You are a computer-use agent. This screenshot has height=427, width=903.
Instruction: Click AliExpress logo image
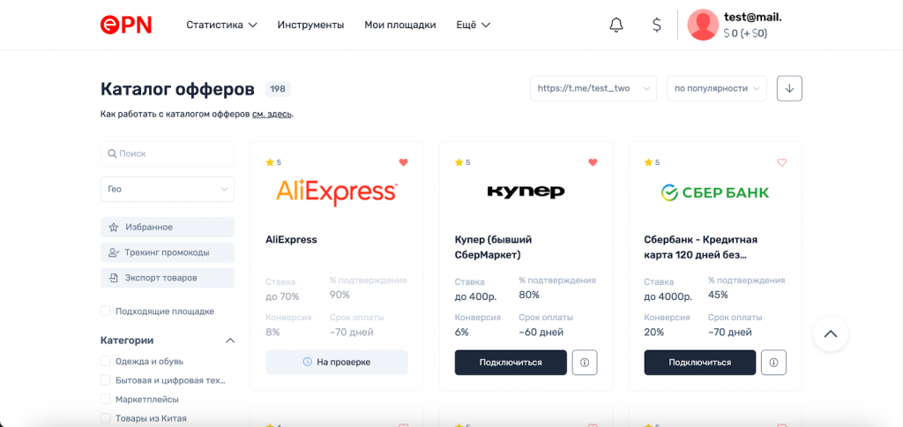coord(337,192)
